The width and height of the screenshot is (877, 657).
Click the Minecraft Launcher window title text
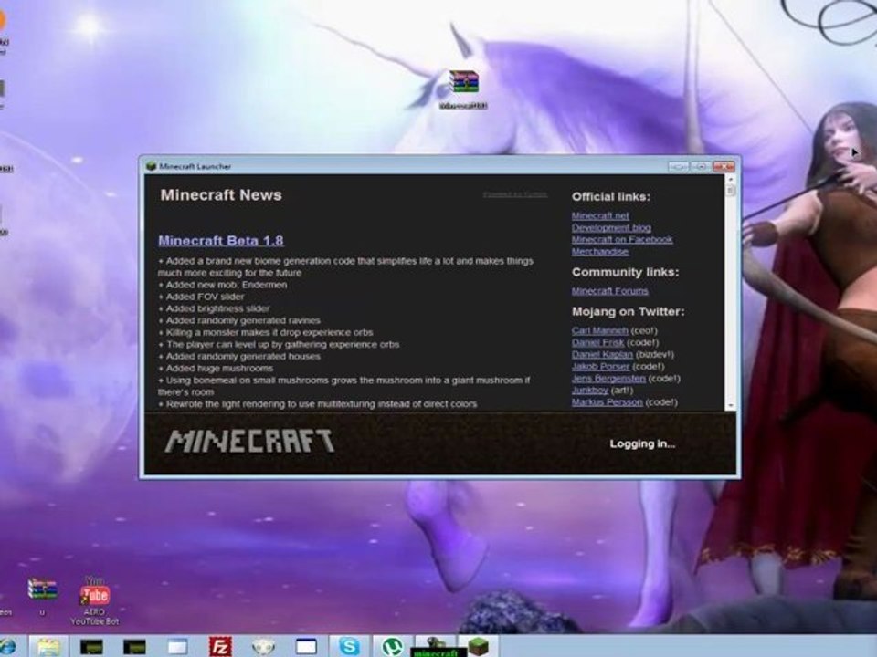(195, 166)
